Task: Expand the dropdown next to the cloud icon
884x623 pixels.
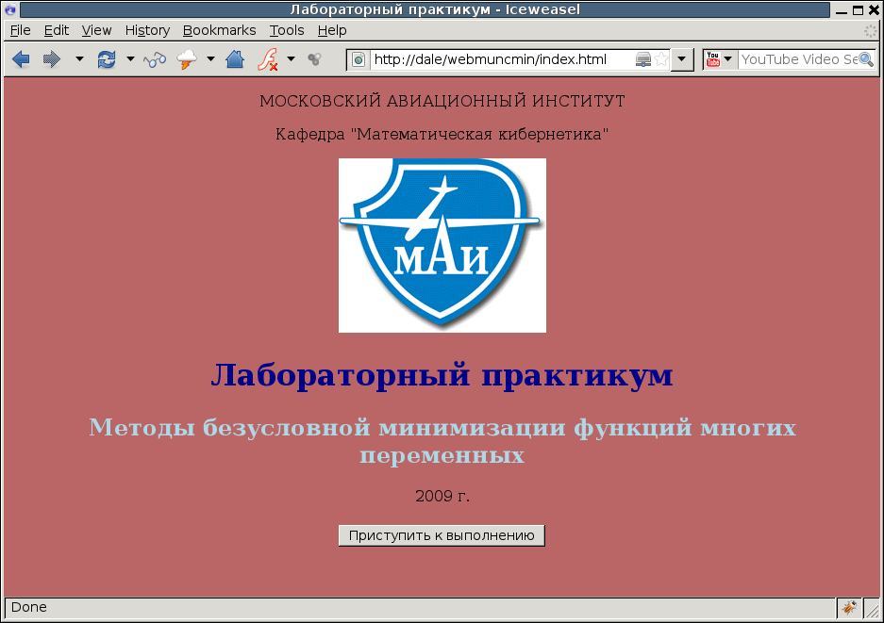Action: tap(210, 58)
